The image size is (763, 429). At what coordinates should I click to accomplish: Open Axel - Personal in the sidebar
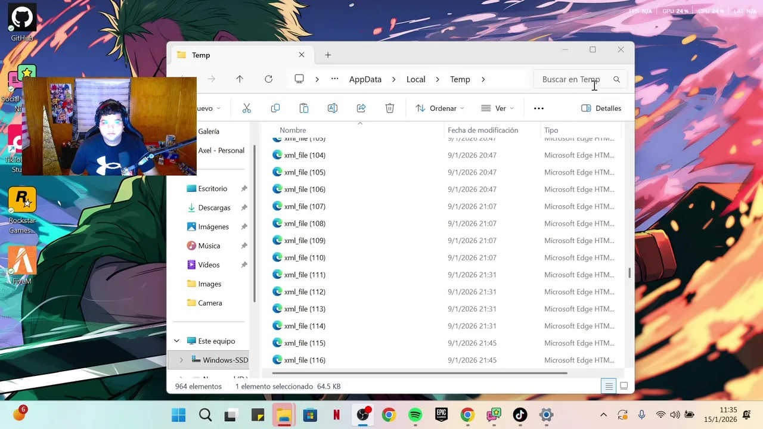coord(221,151)
